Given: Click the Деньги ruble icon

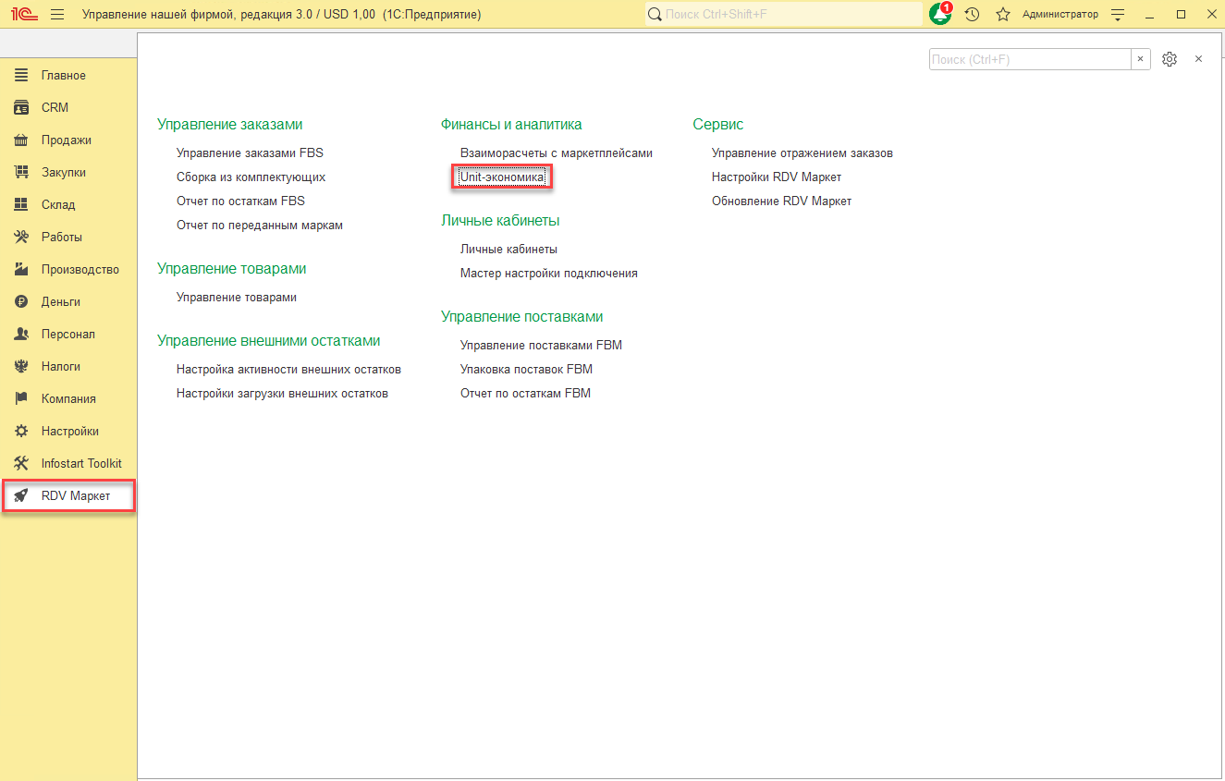Looking at the screenshot, I should pos(21,301).
